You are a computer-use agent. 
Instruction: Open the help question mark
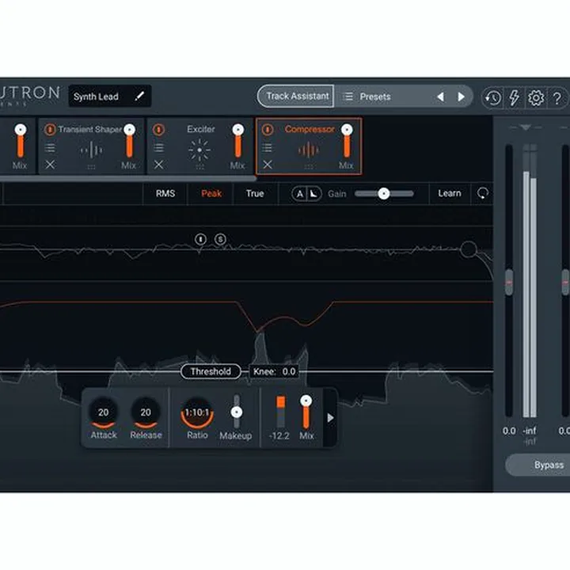pos(557,98)
